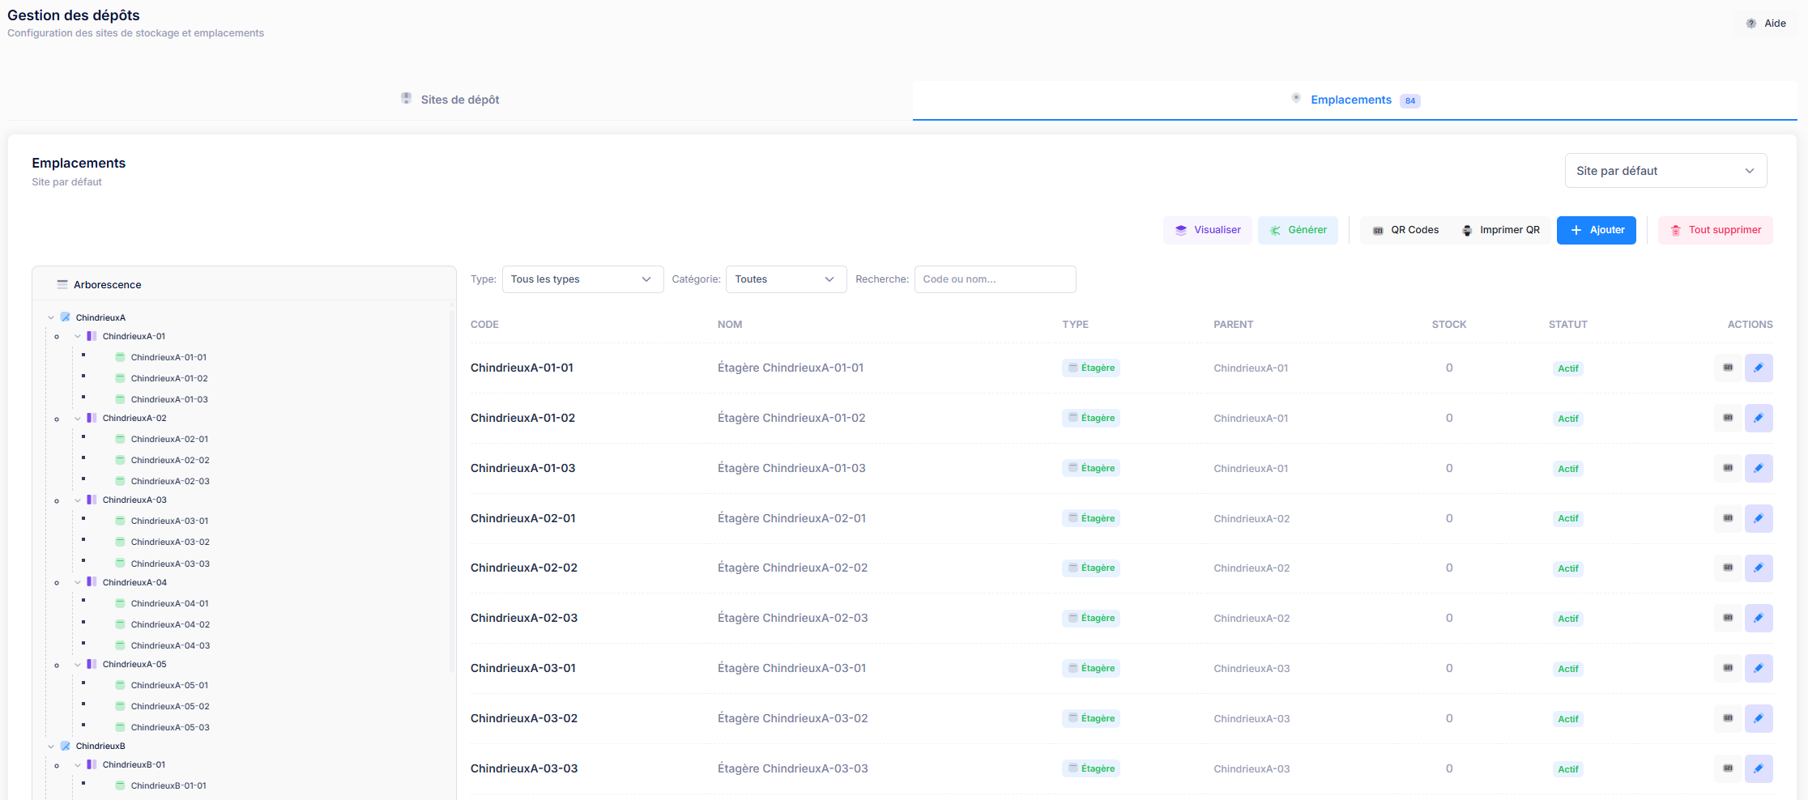The width and height of the screenshot is (1808, 800).
Task: Click edit pencil icon for ChindrieuxA-02-03 row
Action: (1758, 618)
